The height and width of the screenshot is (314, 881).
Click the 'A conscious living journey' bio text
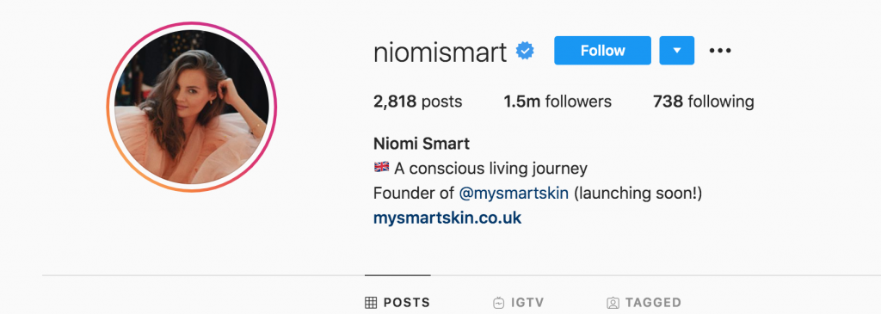point(491,169)
